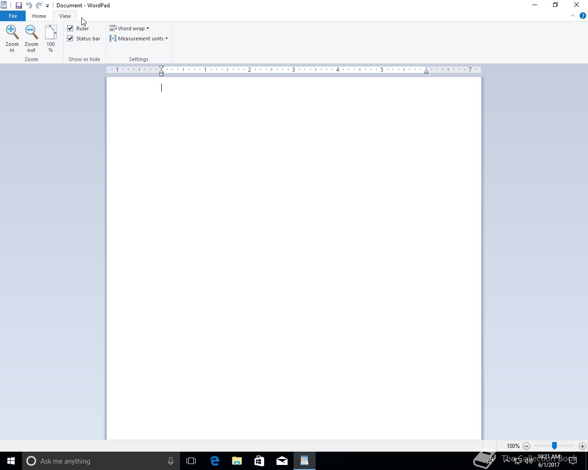The width and height of the screenshot is (588, 470).
Task: Click the first-line indent marker on ruler
Action: 161,67
